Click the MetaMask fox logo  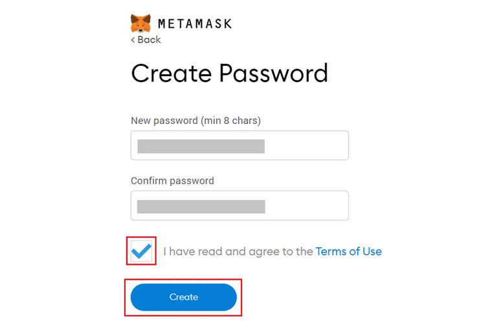141,23
